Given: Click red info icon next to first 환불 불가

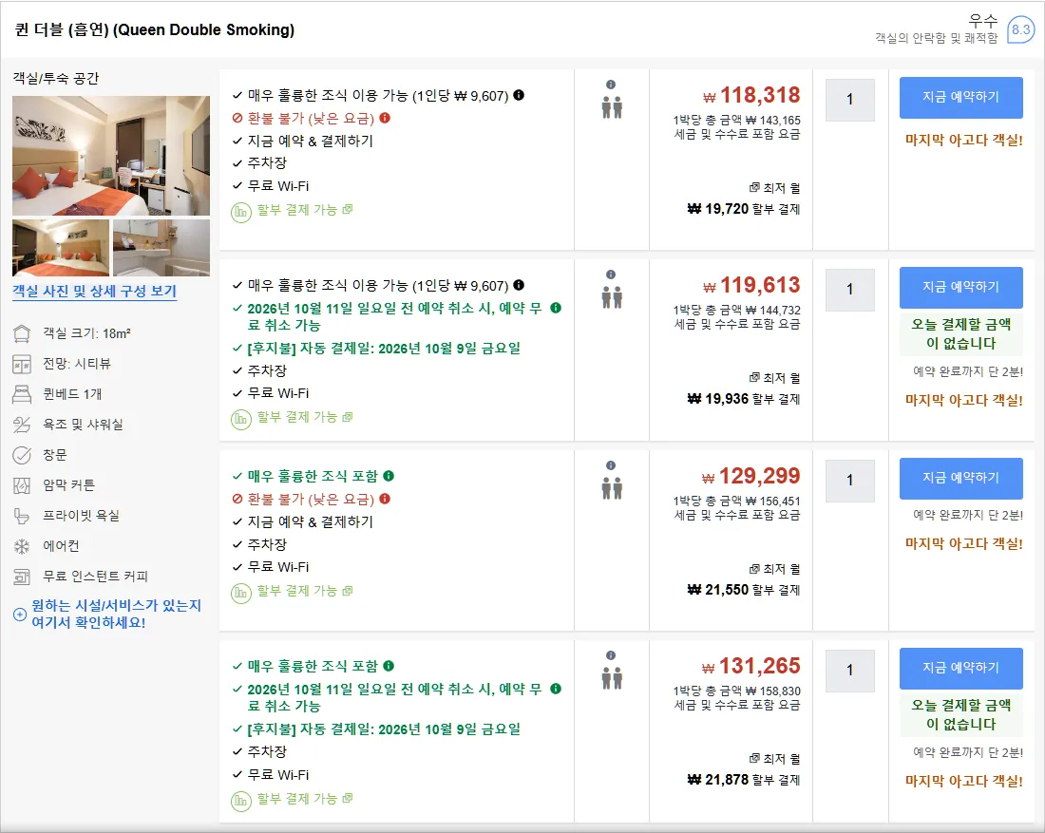Looking at the screenshot, I should point(385,118).
